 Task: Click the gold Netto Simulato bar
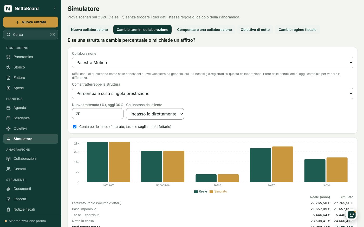283,164
